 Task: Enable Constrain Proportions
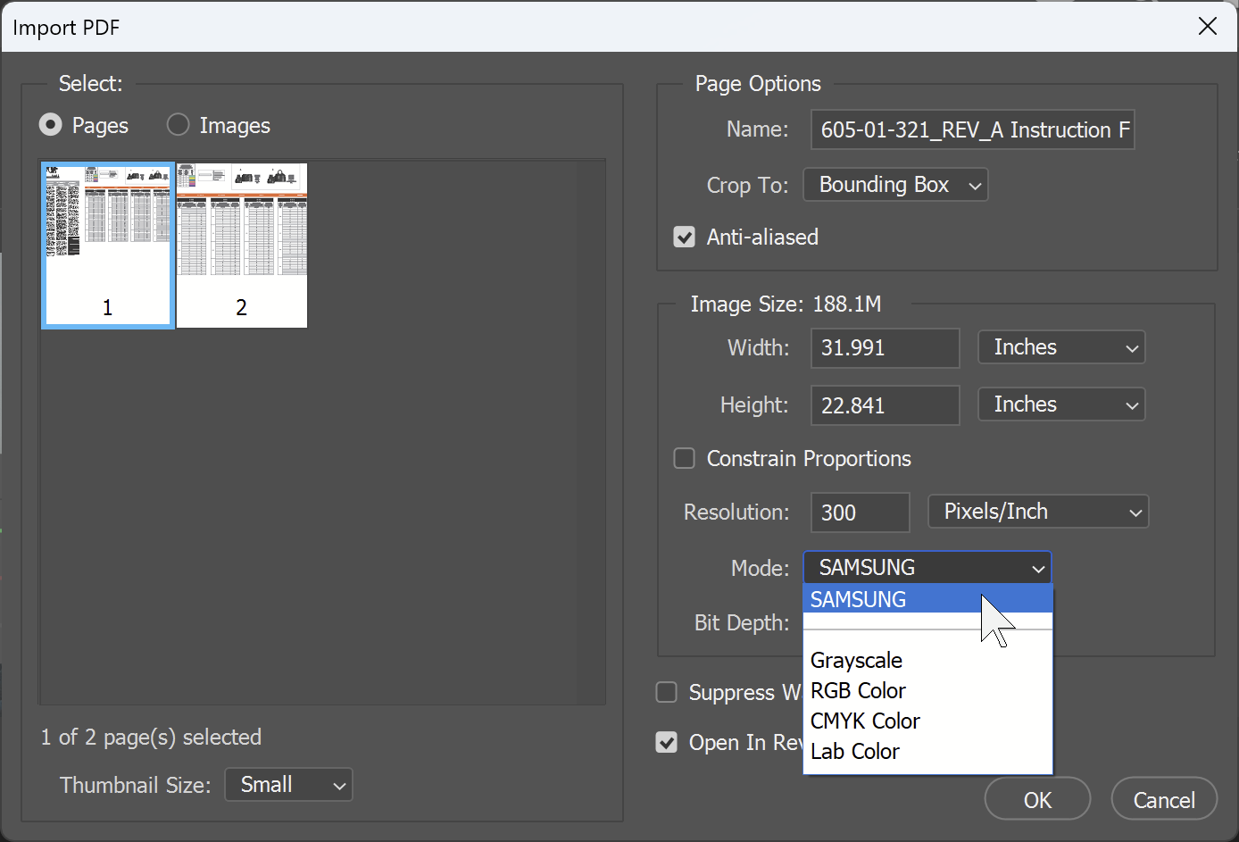pos(684,458)
